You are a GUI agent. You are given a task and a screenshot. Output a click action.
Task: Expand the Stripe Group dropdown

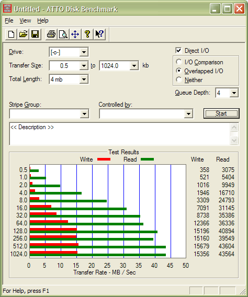click(84, 114)
